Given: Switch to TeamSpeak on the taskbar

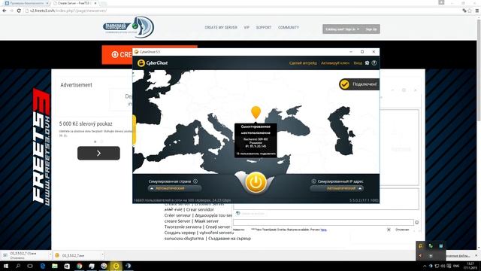Looking at the screenshot, I should [x=129, y=266].
